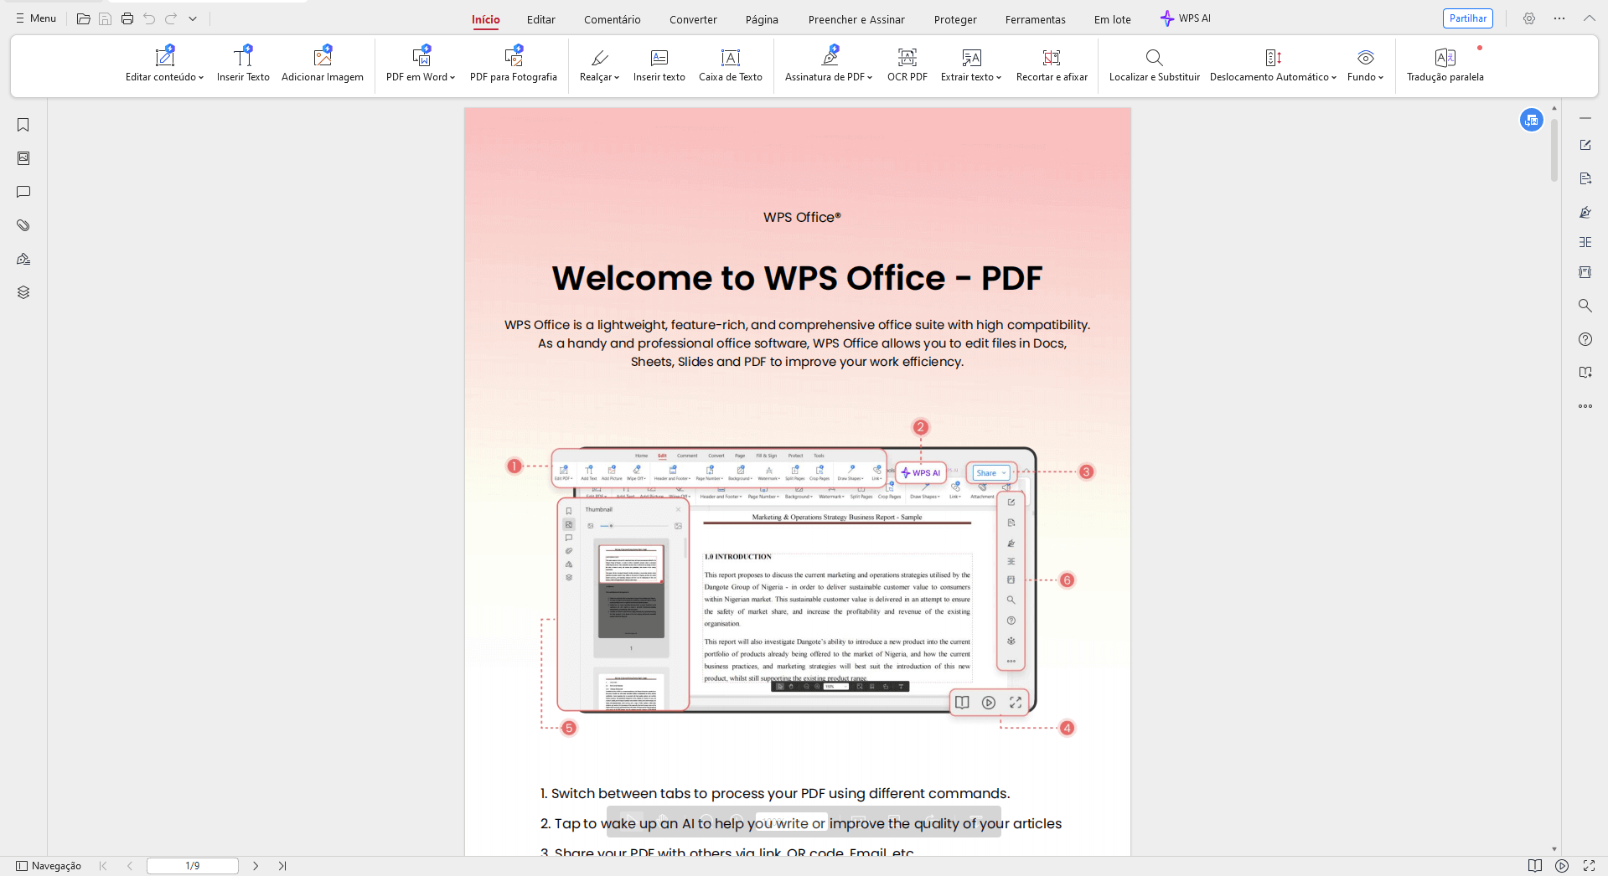Click the save icon in quick toolbar
Screen dimensions: 1608x876
click(x=106, y=18)
